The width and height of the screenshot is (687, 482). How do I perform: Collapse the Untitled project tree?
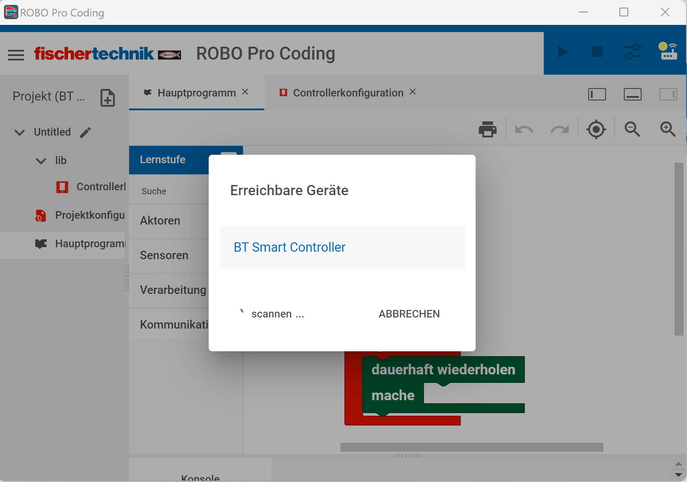(x=20, y=133)
